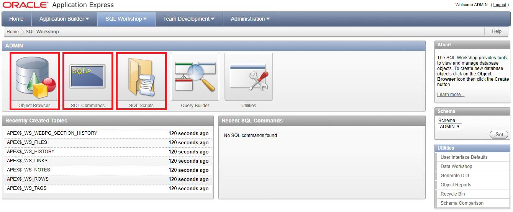The height and width of the screenshot is (212, 513).
Task: Open the Object Browser icon
Action: coord(34,77)
